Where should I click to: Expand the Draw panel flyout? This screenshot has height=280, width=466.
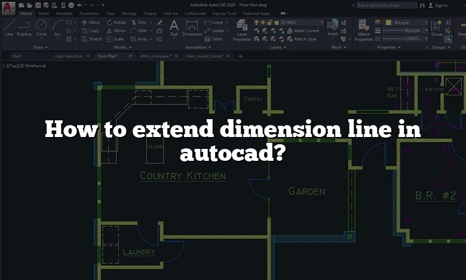(42, 47)
